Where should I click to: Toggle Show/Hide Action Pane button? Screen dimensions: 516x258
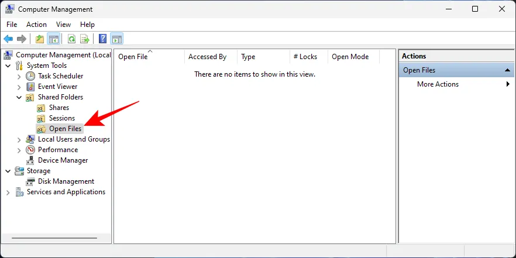(116, 39)
